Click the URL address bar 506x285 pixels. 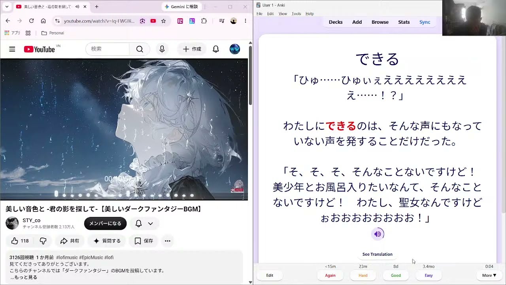pos(99,21)
